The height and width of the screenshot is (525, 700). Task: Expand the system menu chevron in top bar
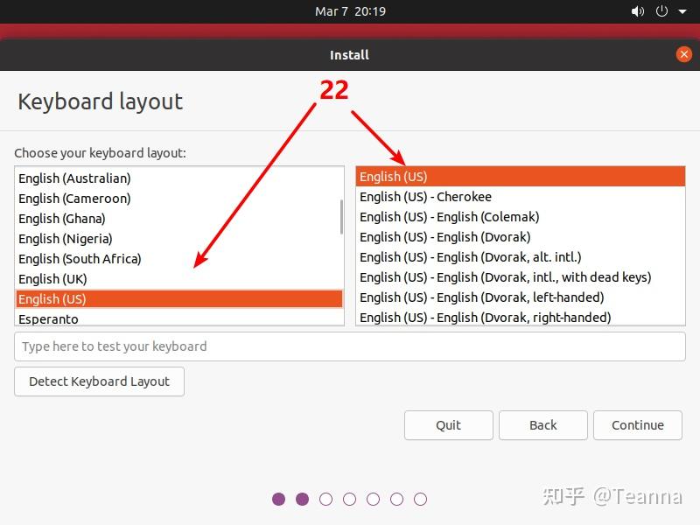click(682, 11)
